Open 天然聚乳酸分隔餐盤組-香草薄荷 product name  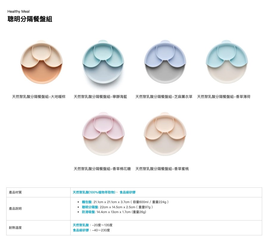(x=224, y=97)
